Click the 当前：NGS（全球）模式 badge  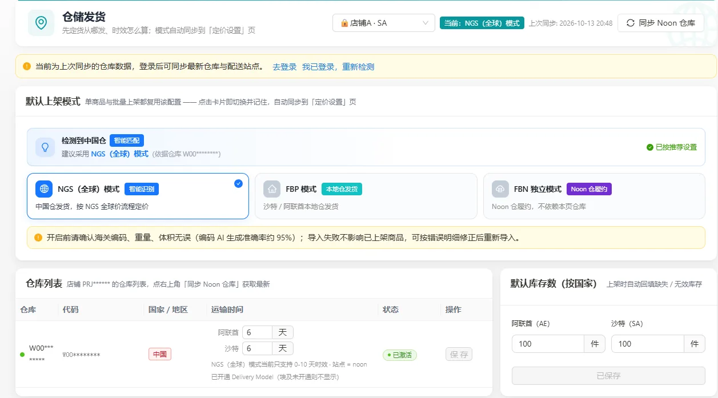tap(482, 23)
